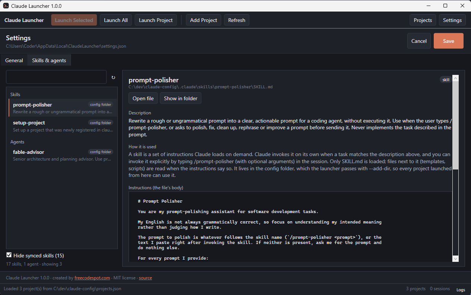
Task: Click the Launch All button
Action: point(116,20)
